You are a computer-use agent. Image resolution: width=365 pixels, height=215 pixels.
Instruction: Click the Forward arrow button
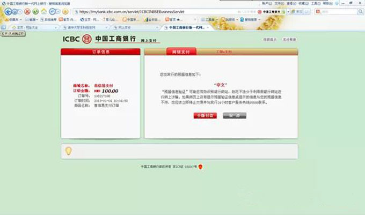14,11
